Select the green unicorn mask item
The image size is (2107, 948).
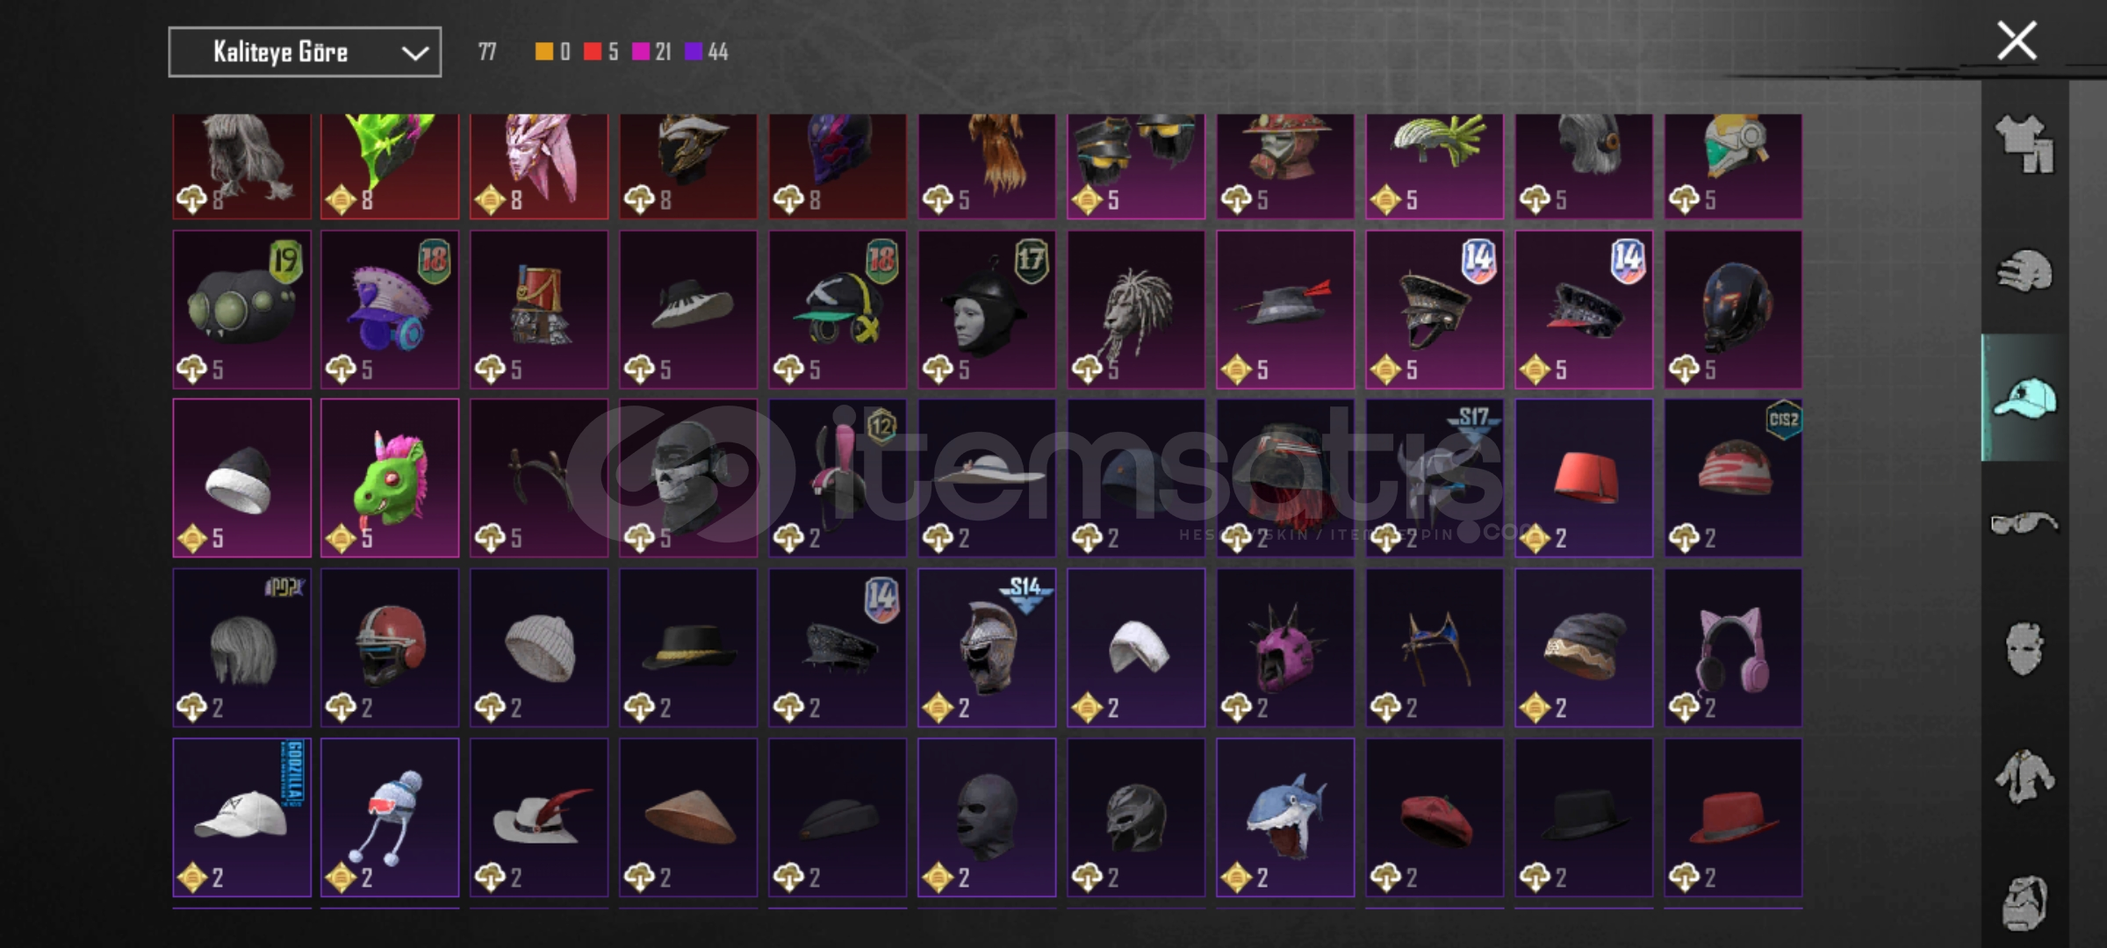(x=390, y=478)
